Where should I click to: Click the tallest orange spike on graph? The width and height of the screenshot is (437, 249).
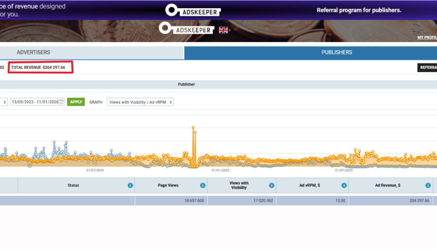[x=193, y=128]
